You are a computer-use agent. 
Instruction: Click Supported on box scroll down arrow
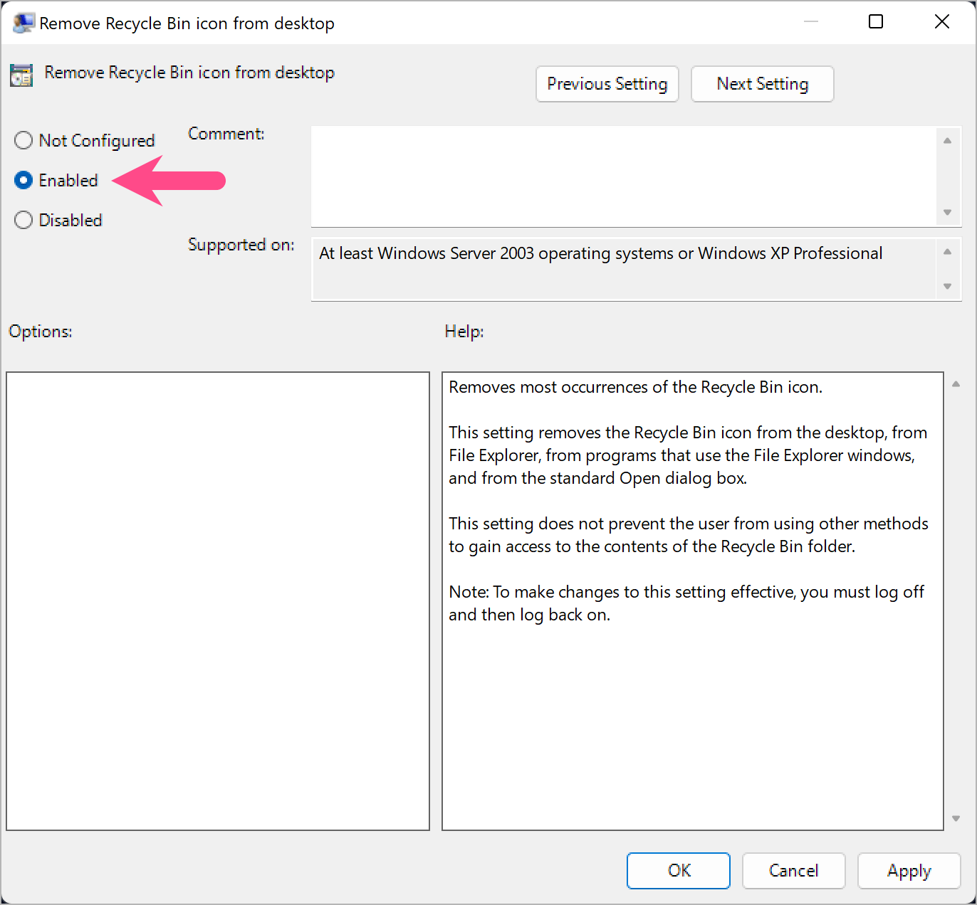point(947,286)
